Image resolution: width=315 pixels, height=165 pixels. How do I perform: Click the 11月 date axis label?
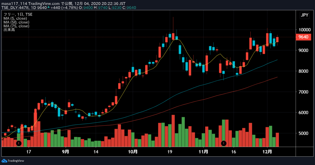(203, 151)
